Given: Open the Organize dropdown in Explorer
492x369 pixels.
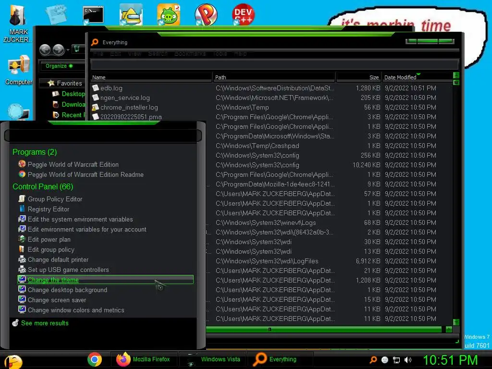Looking at the screenshot, I should tap(59, 66).
